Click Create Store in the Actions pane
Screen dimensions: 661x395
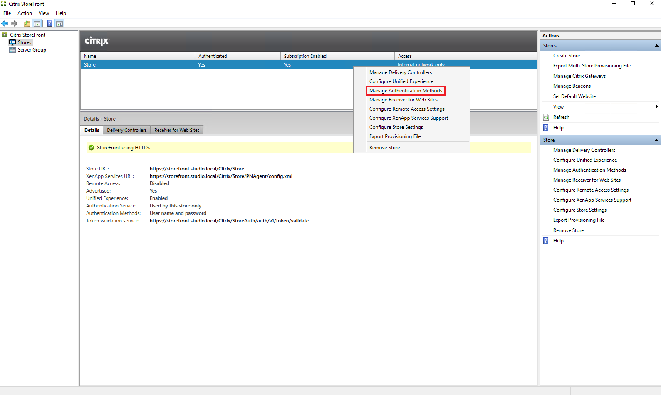click(x=566, y=56)
